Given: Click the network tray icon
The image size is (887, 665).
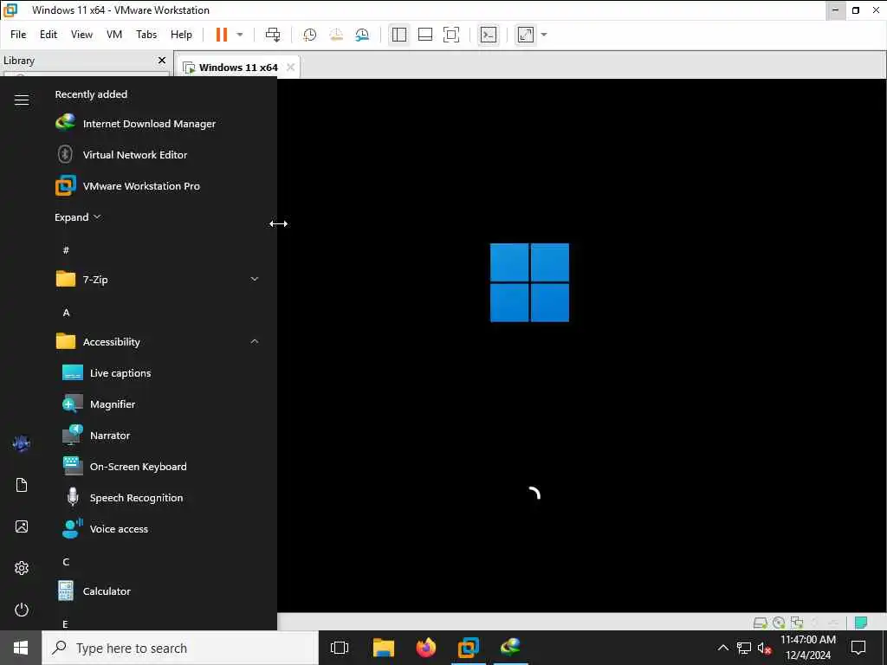Looking at the screenshot, I should pyautogui.click(x=744, y=648).
